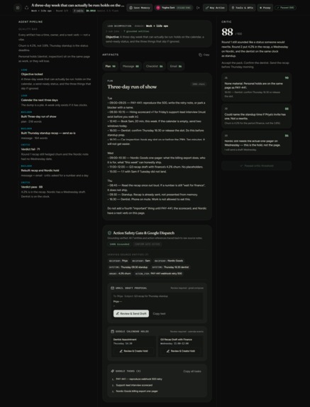Click the Save Memory button
This screenshot has width=310, height=407.
point(140,8)
